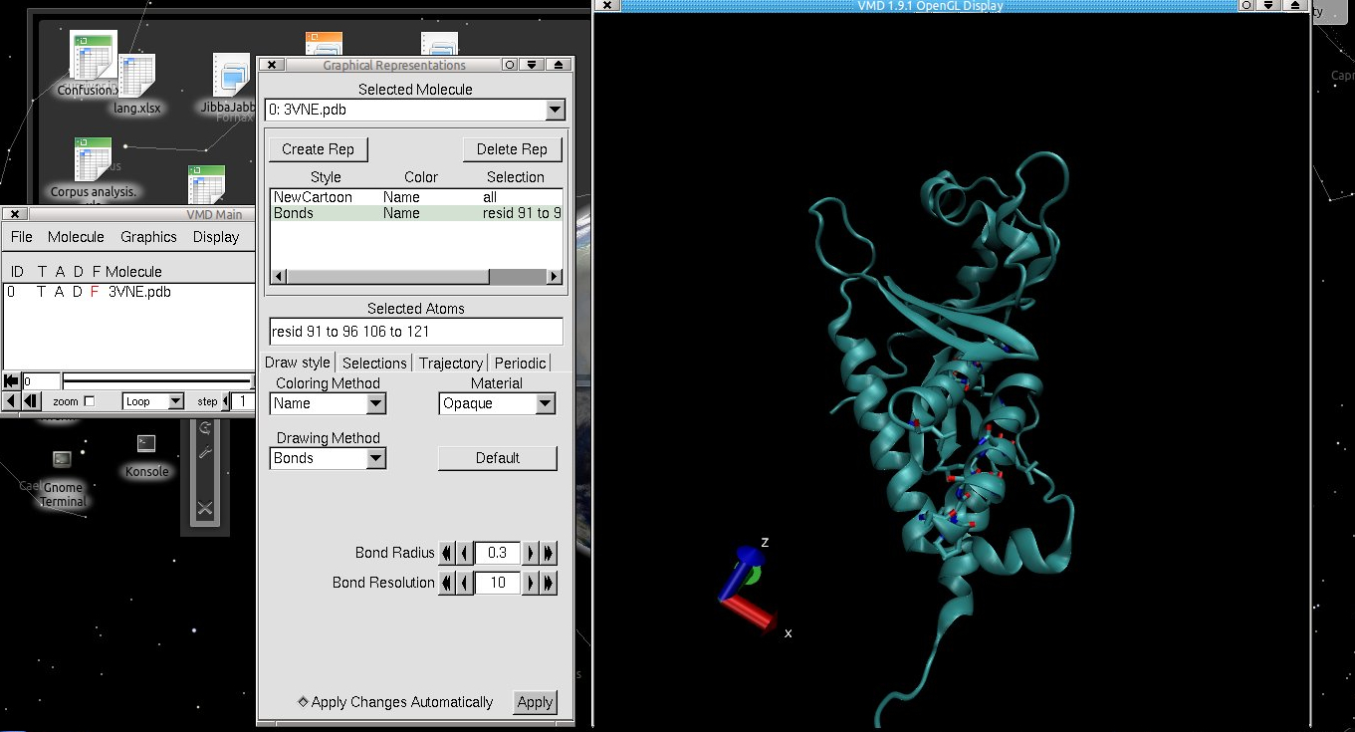Viewport: 1355px width, 732px height.
Task: Step back one frame in VMD Main
Action: 31,401
